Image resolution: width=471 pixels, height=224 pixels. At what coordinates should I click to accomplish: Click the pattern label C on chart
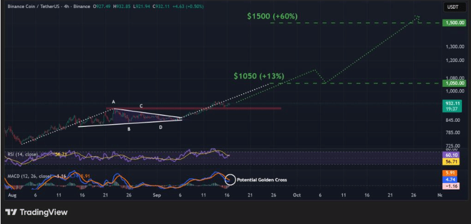(x=141, y=106)
